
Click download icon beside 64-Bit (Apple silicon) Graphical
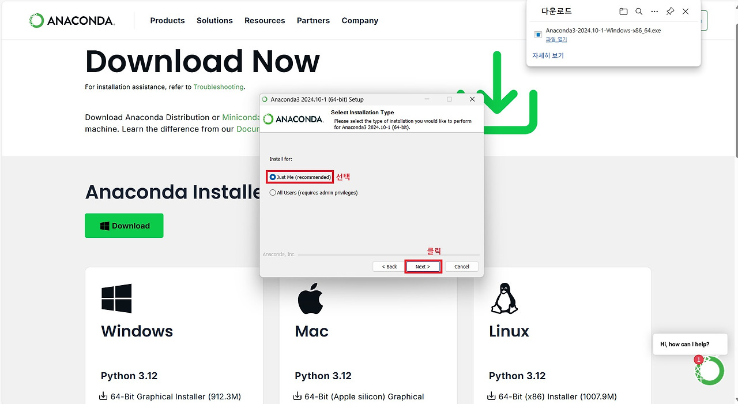pyautogui.click(x=298, y=396)
